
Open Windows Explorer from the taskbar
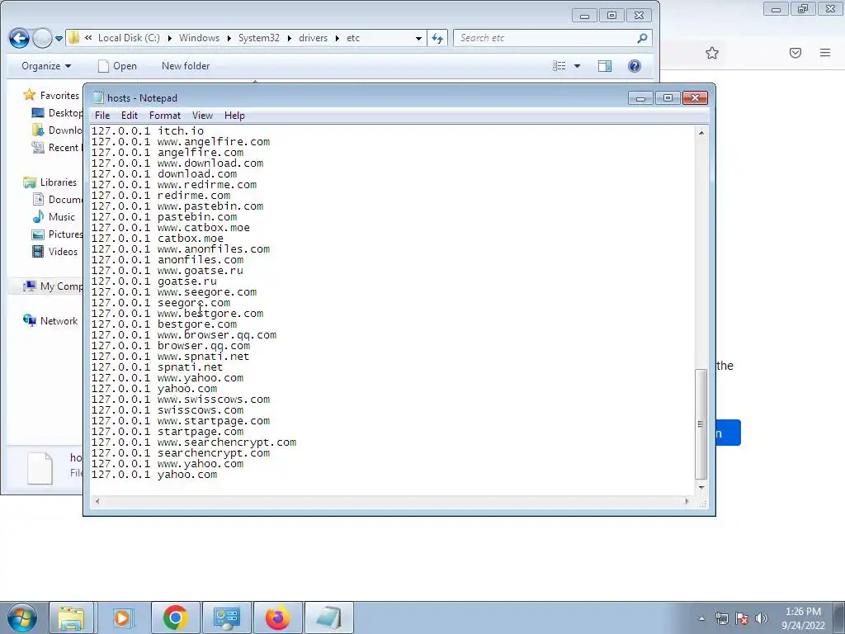[x=71, y=617]
